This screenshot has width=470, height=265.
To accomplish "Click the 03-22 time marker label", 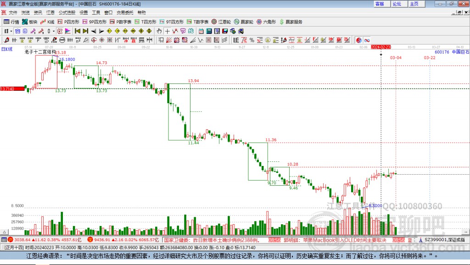I will (x=430, y=57).
